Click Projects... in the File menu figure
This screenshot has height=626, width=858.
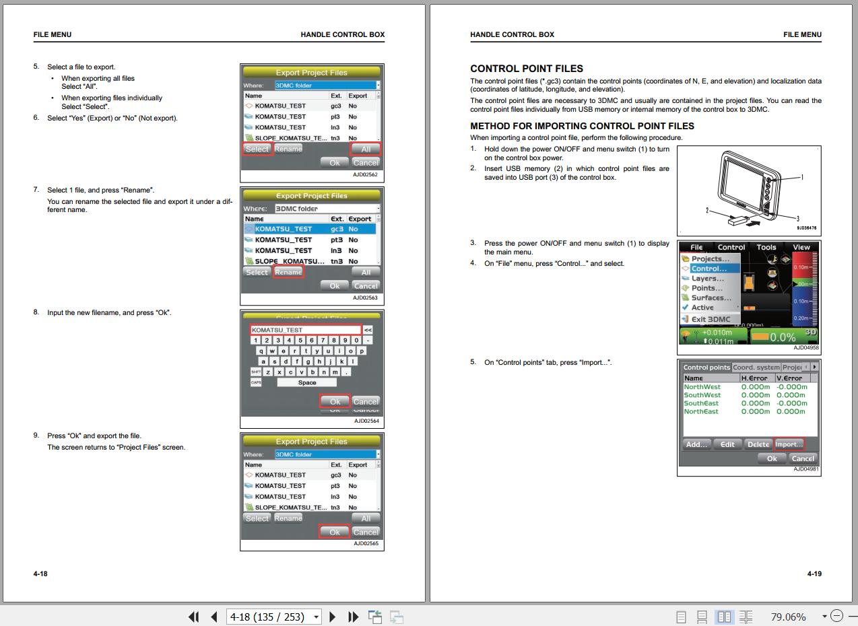click(x=710, y=258)
